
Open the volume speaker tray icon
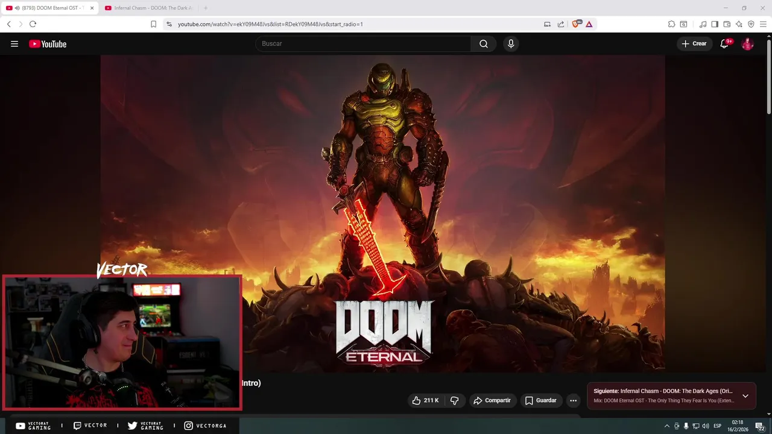tap(705, 426)
